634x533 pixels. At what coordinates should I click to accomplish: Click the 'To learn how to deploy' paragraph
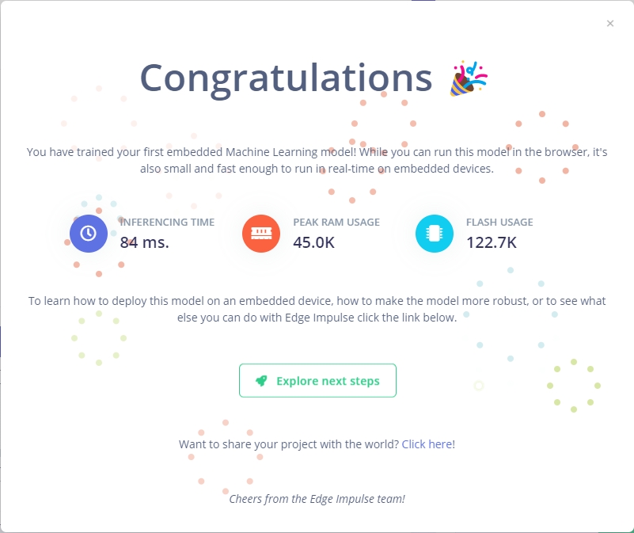coord(317,309)
